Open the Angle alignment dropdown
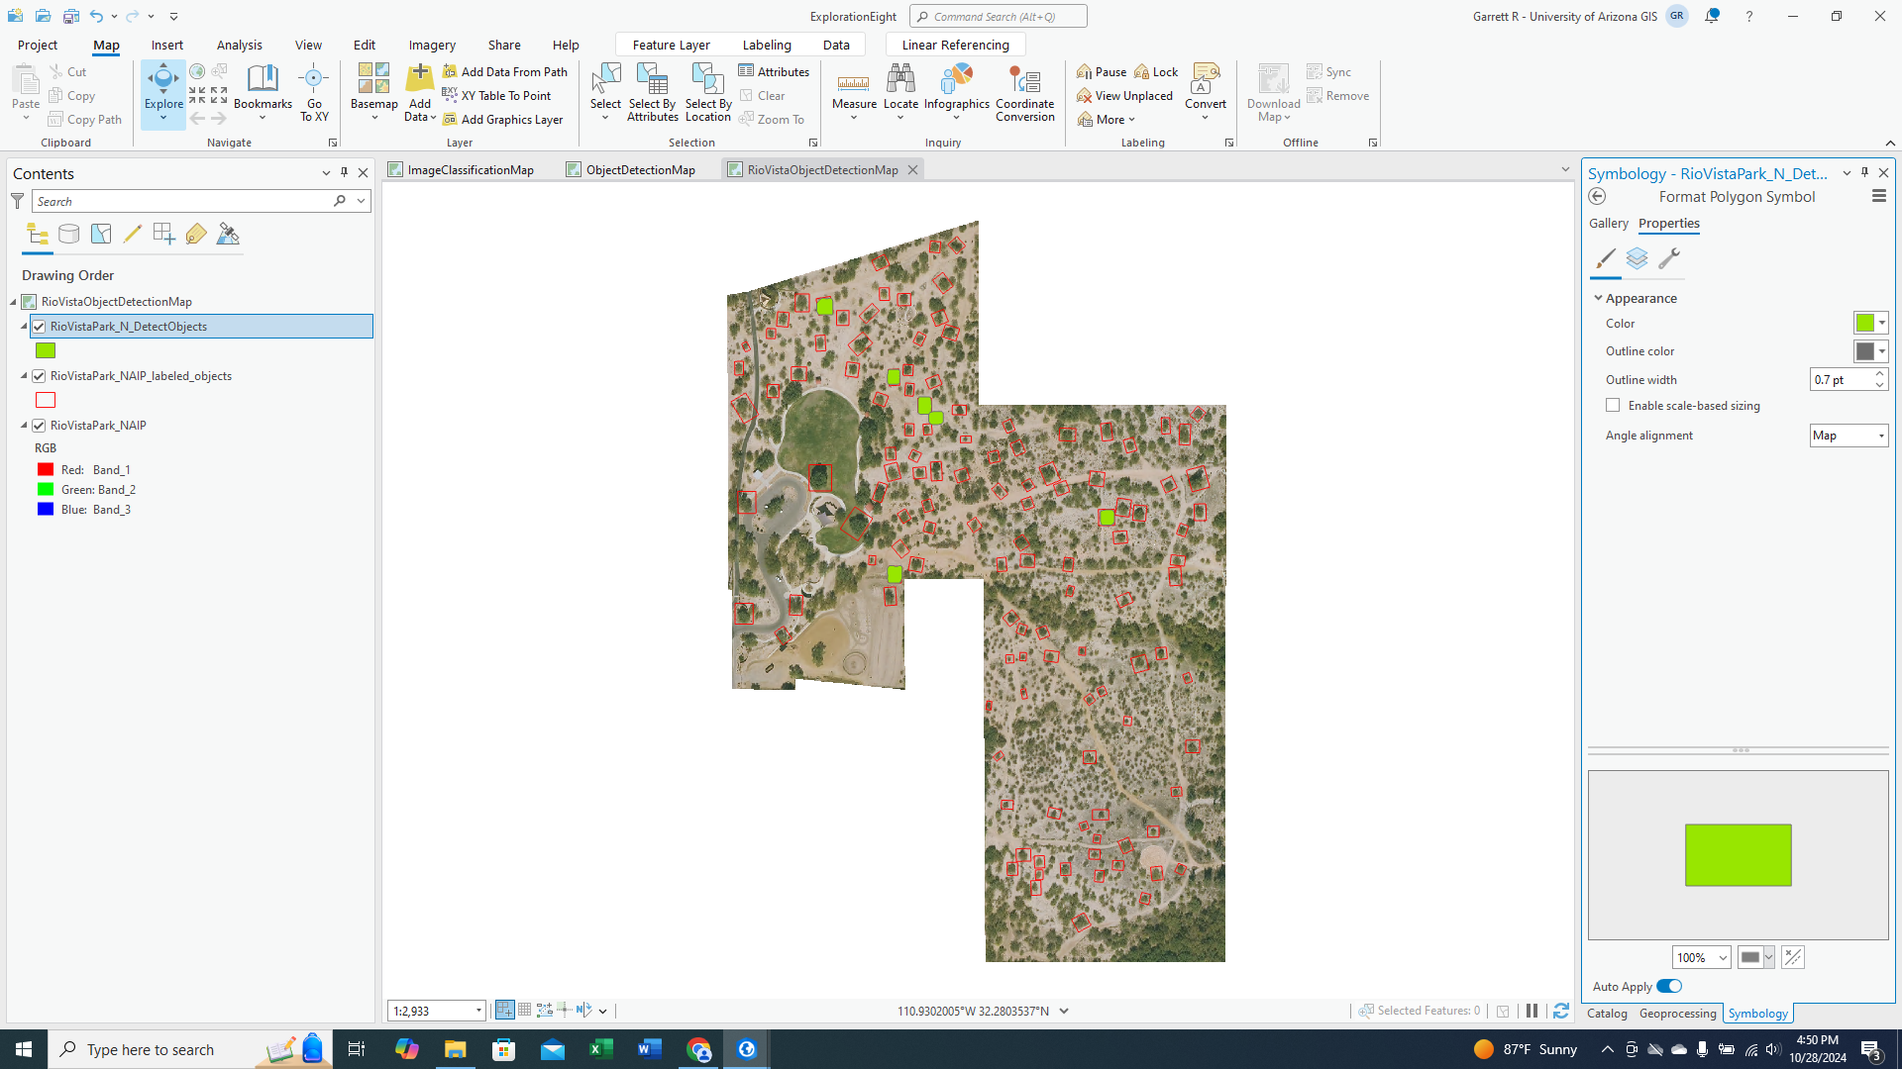 click(1849, 436)
